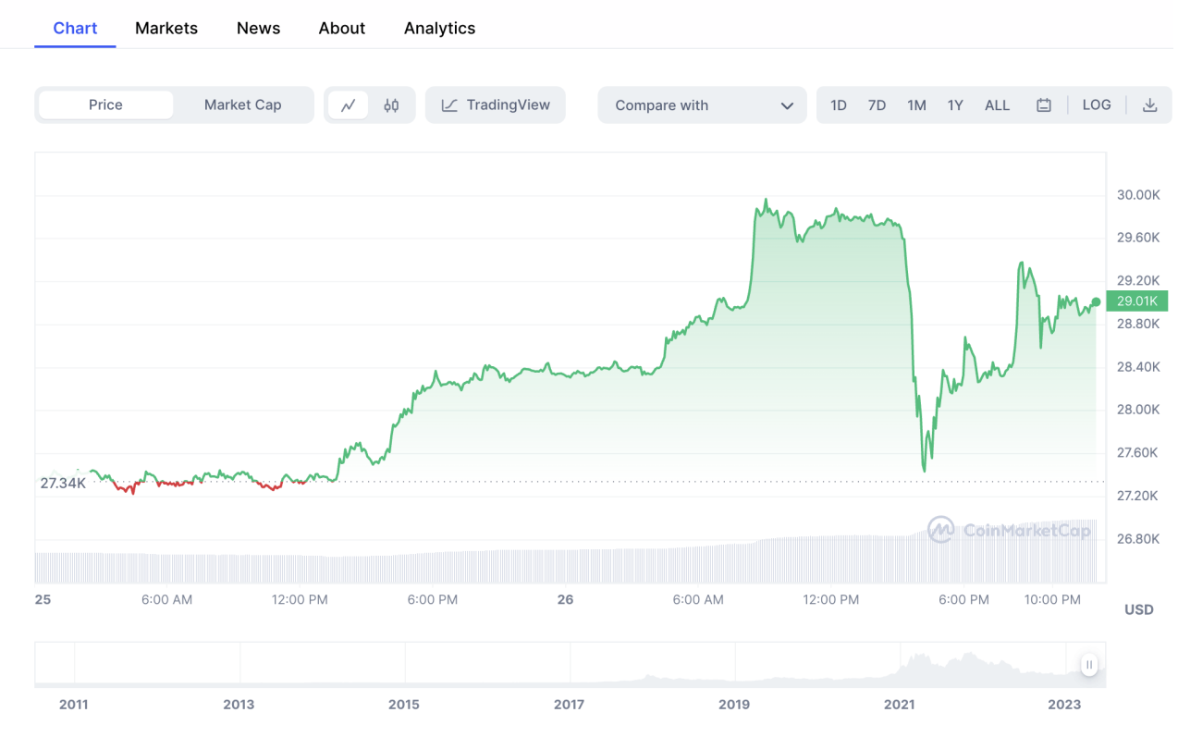Select the line chart view icon
This screenshot has width=1178, height=737.
[349, 105]
